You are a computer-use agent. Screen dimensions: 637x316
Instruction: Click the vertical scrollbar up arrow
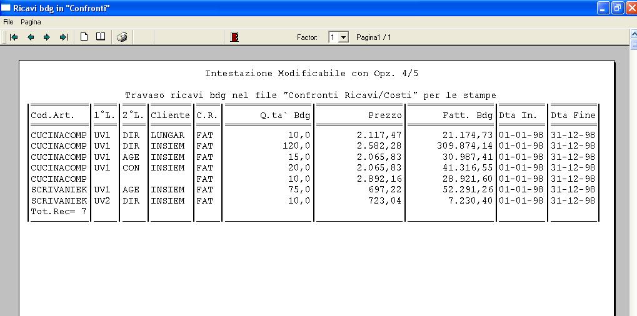coord(633,34)
